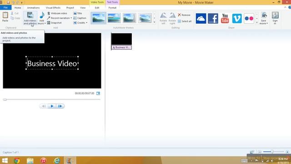Open Chrome from the taskbar

click(x=17, y=160)
